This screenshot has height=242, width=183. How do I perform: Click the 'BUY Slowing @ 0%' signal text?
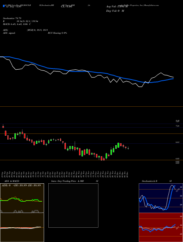click(57, 33)
